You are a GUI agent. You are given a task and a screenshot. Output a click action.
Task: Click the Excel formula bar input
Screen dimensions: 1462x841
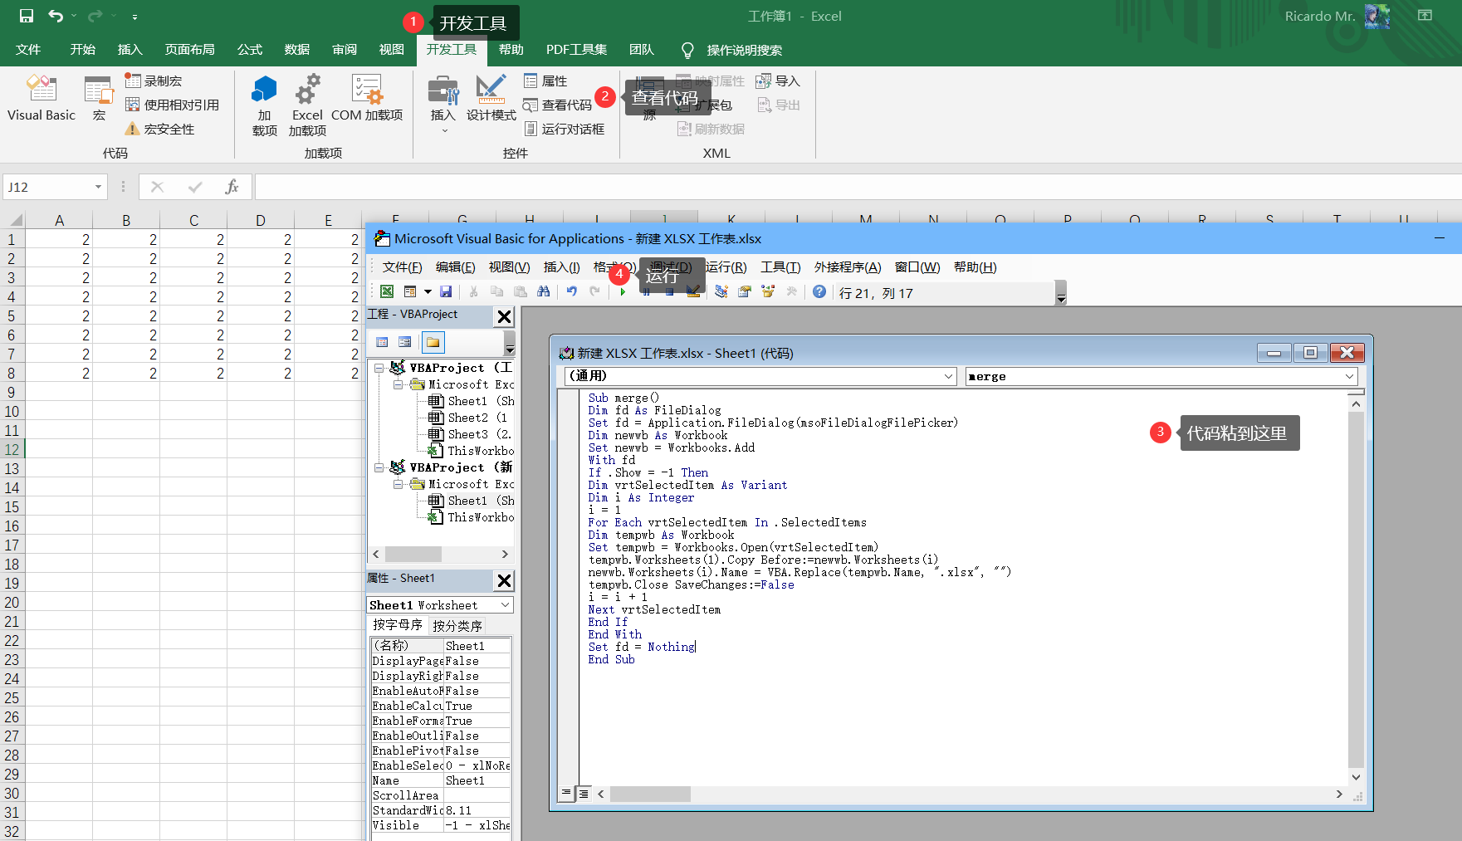coord(858,187)
